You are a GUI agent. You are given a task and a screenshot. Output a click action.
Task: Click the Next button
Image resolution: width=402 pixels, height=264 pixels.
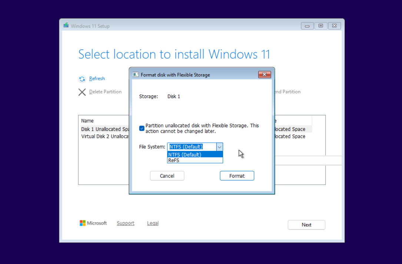306,225
